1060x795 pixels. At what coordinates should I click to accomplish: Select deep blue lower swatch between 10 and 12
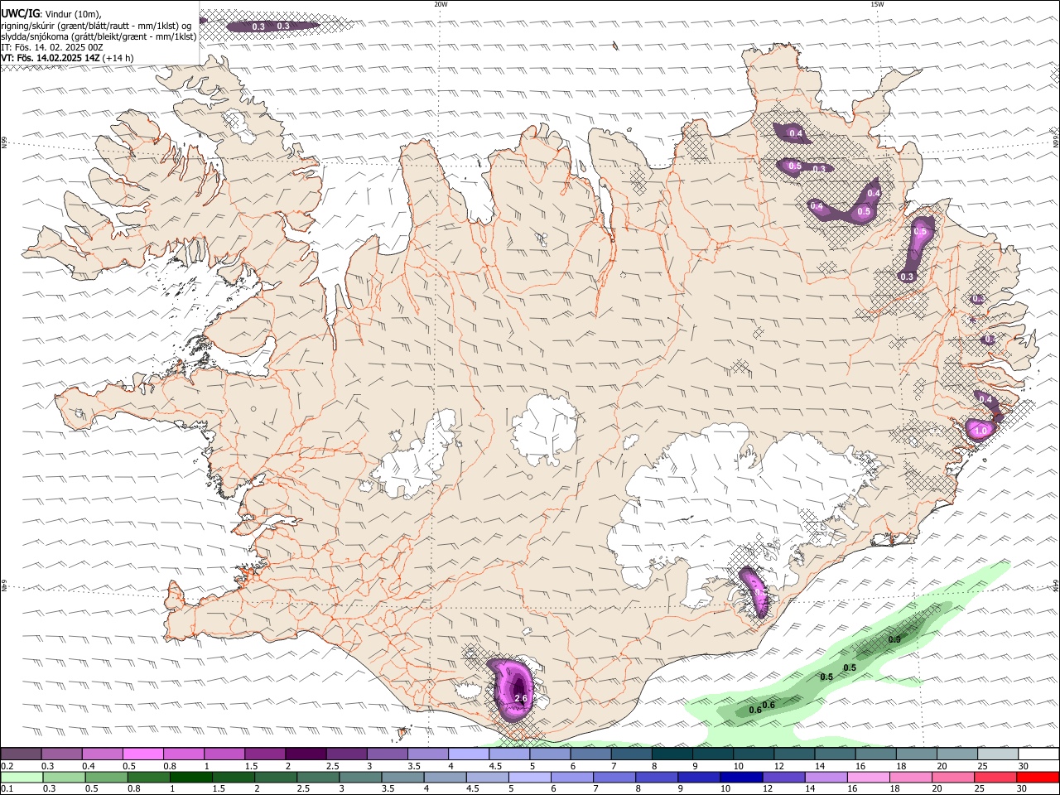741,777
